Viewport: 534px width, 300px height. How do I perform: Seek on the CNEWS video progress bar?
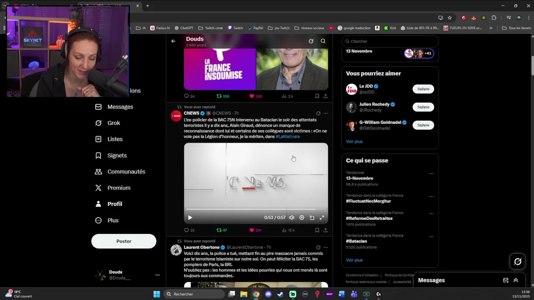click(x=256, y=209)
